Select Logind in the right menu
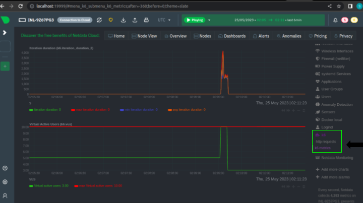Viewport: 363px width, 203px height. (324, 127)
